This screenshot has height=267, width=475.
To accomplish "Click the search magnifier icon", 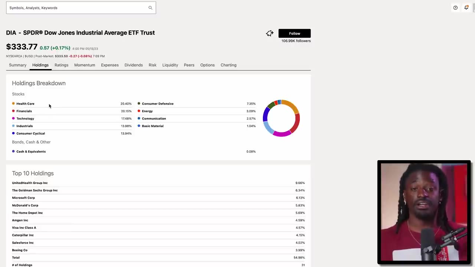I will pyautogui.click(x=150, y=8).
